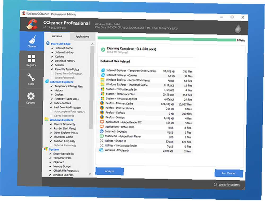Select the System - Windows Log Files row
The width and height of the screenshot is (265, 201).
click(147, 99)
